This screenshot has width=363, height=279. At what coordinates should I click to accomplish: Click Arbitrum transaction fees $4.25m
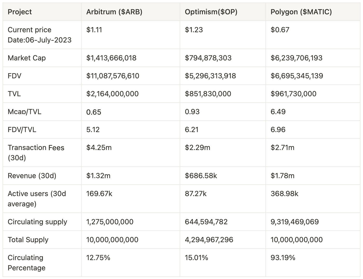coord(99,147)
